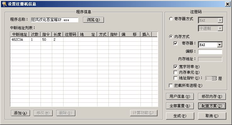Image resolution: width=232 pixels, height=125 pixels.
Task: Toggle 宽字符串(W) checkbox
Action: coord(175,67)
